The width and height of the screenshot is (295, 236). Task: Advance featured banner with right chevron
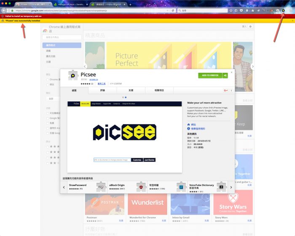coord(253,66)
